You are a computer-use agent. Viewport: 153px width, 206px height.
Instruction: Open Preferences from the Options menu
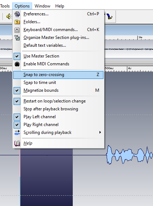(x=58, y=14)
